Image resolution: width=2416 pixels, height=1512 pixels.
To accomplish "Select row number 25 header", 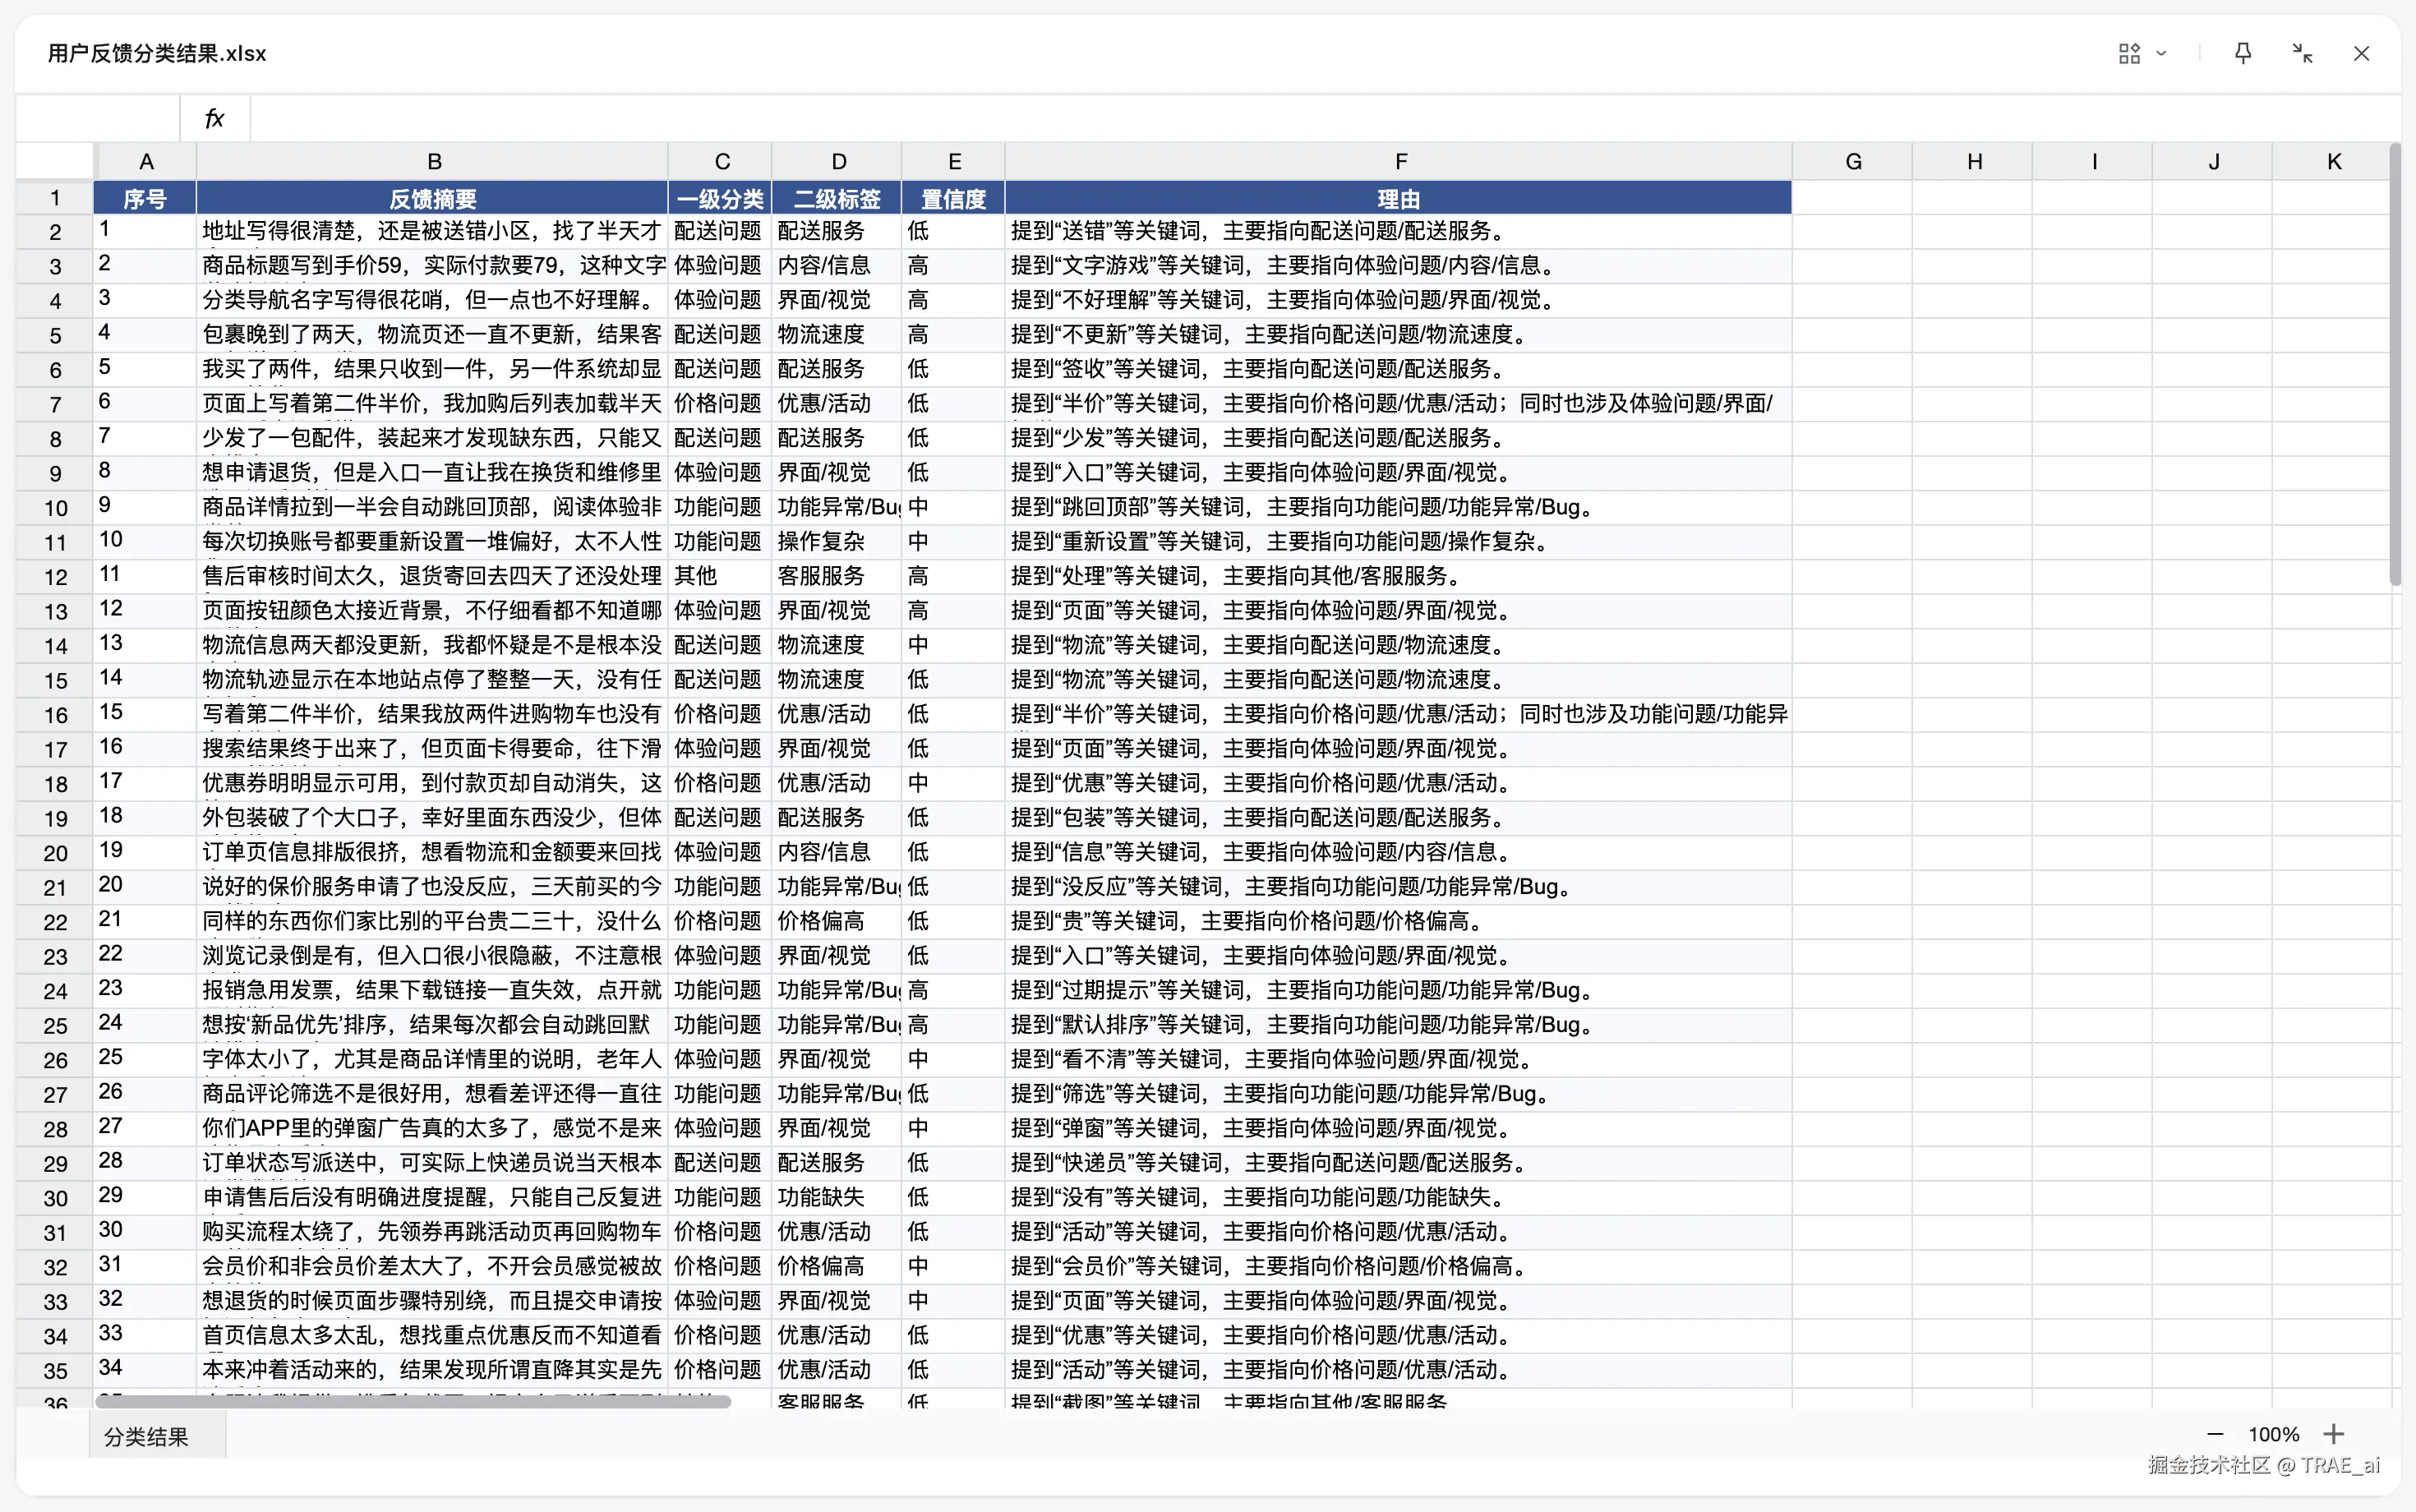I will (55, 1026).
